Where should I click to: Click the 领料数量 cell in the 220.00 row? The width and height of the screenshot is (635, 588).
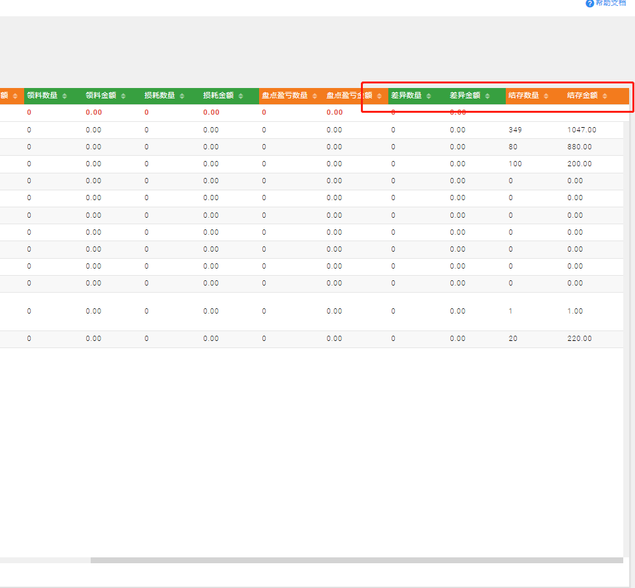coord(29,338)
